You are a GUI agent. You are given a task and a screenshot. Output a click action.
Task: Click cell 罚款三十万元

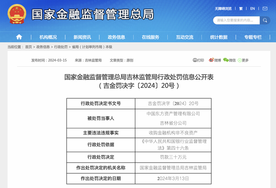coord(173,157)
